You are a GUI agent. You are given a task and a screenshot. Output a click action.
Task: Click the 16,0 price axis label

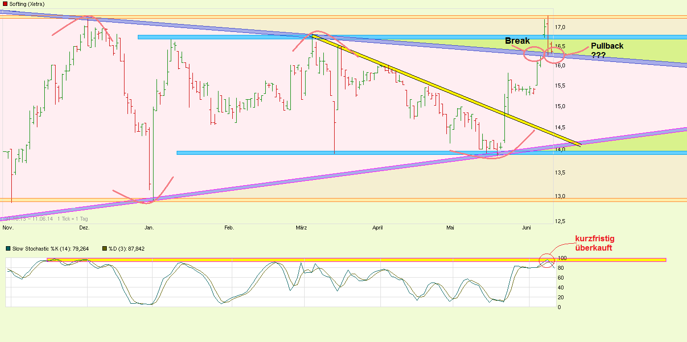click(561, 65)
